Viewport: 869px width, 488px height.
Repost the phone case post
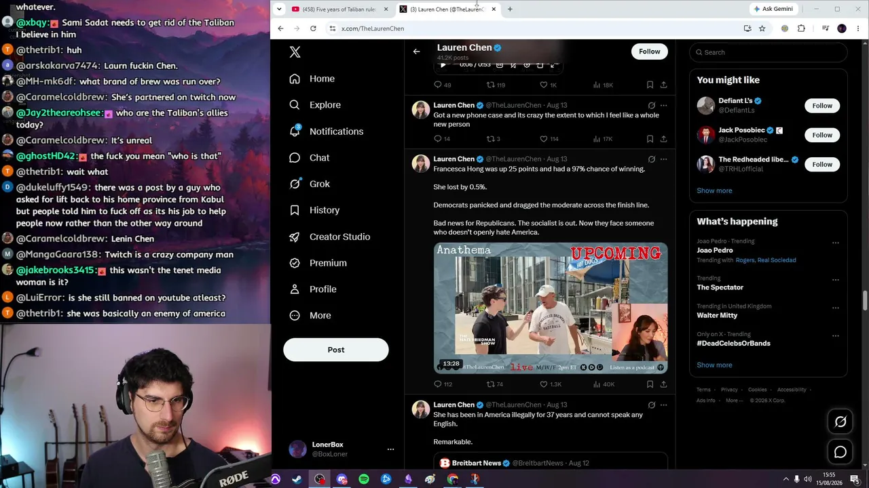(x=490, y=139)
